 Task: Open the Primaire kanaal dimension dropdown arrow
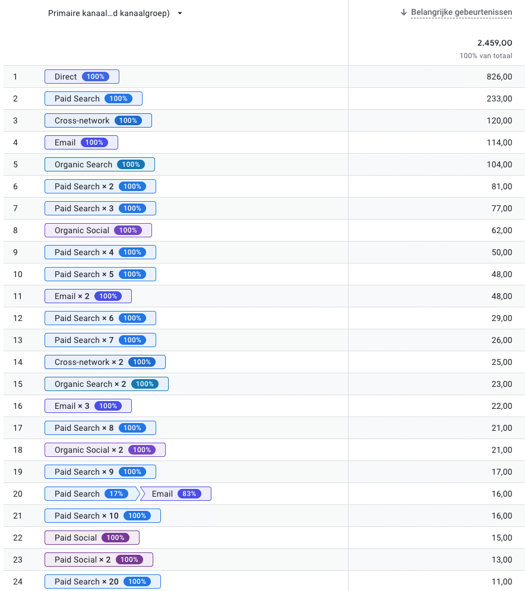tap(180, 13)
